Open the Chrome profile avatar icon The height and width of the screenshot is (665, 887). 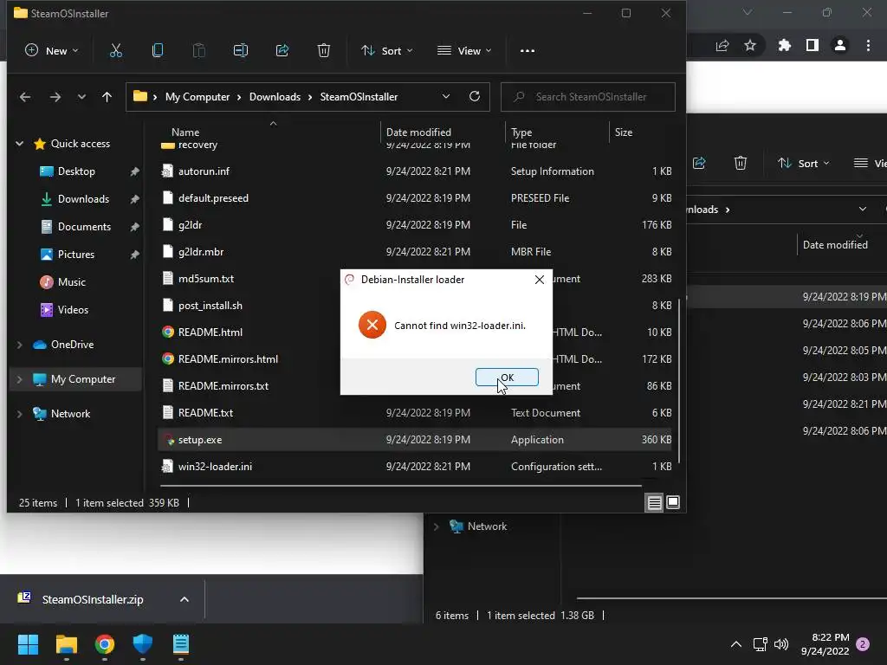click(840, 45)
